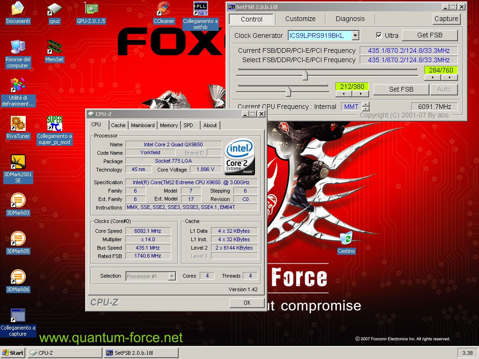Open Utilità di deframmentazione shortcut
This screenshot has height=359, width=479.
point(18,86)
